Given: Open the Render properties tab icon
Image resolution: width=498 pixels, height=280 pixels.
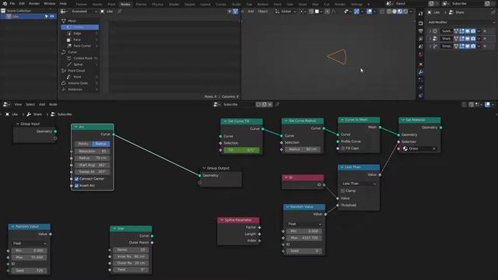Looking at the screenshot, I should coord(420,23).
